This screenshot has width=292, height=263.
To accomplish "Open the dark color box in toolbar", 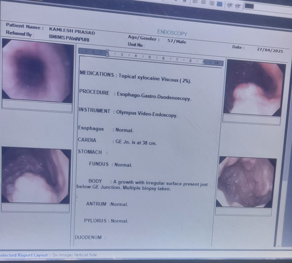I will point(249,6).
